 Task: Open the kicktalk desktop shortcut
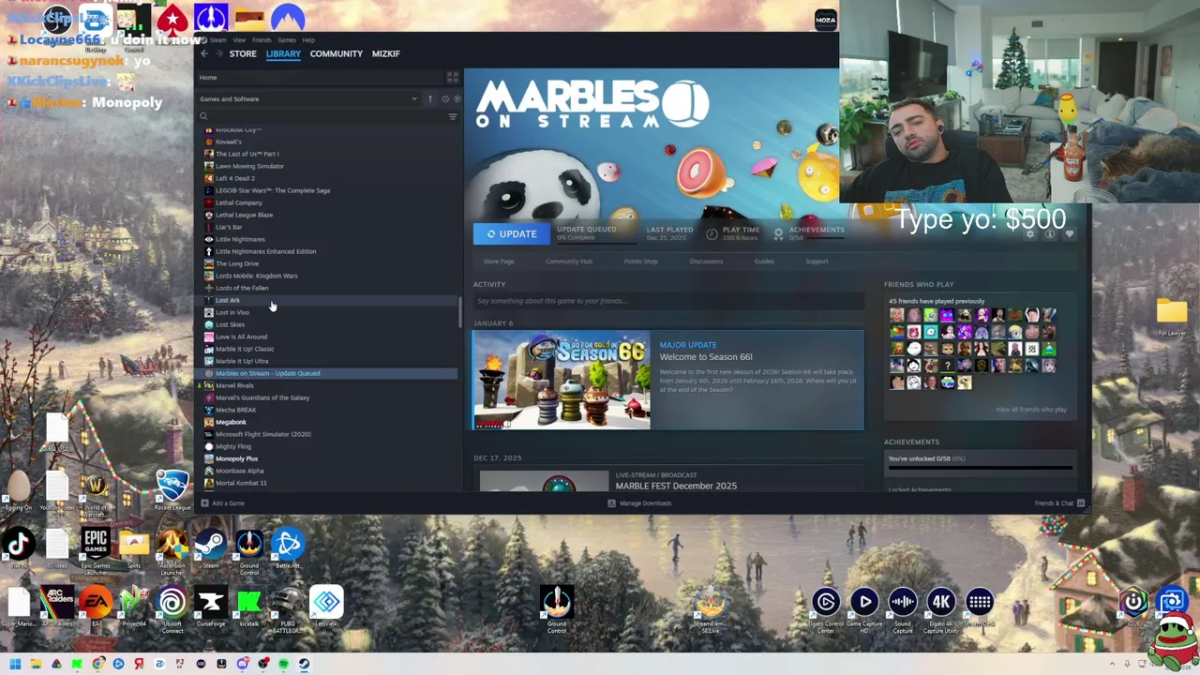pos(249,607)
